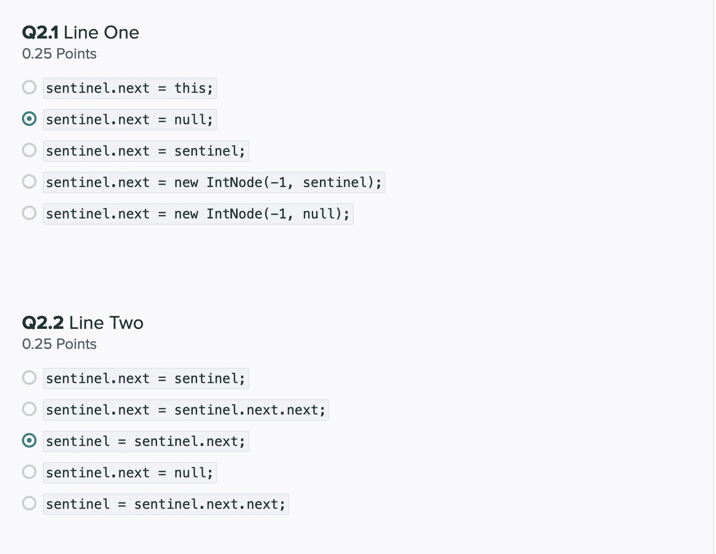Image resolution: width=716 pixels, height=554 pixels.
Task: Pick 'sentinel = sentinel.next.next;' radio button
Action: 30,504
